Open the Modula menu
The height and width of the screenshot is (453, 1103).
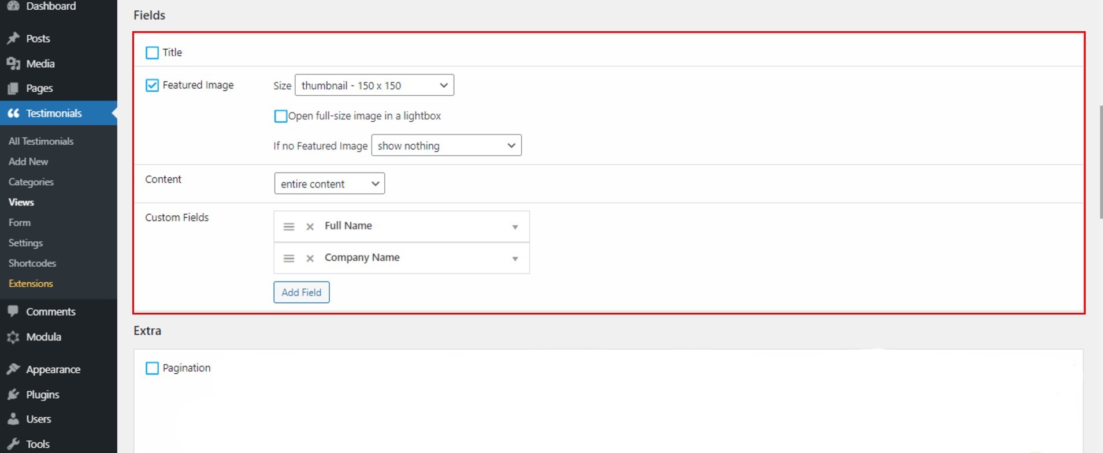click(43, 337)
